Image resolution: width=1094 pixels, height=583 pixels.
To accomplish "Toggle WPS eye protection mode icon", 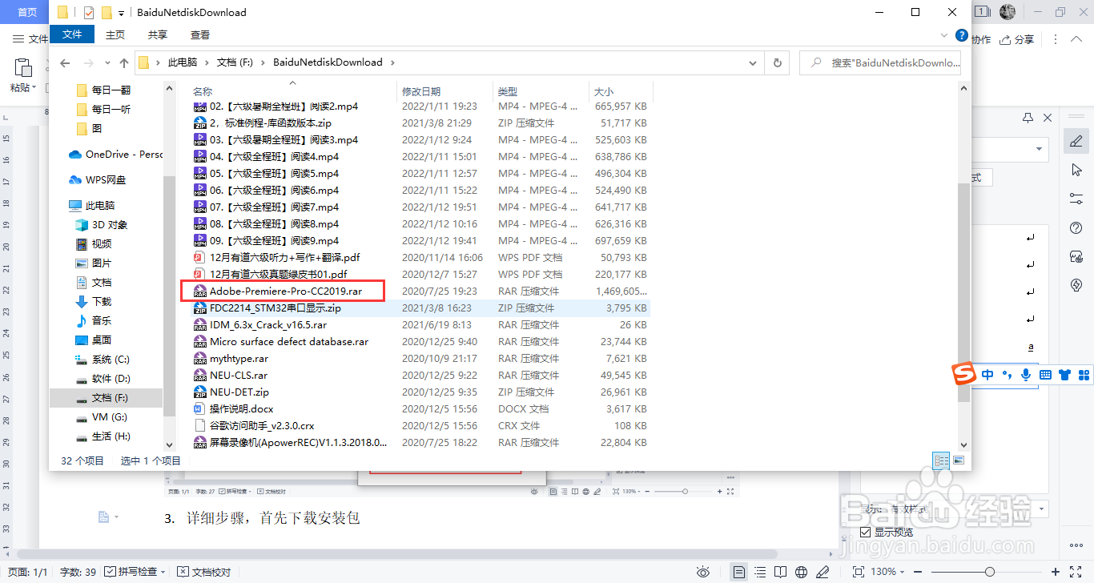I will [703, 572].
